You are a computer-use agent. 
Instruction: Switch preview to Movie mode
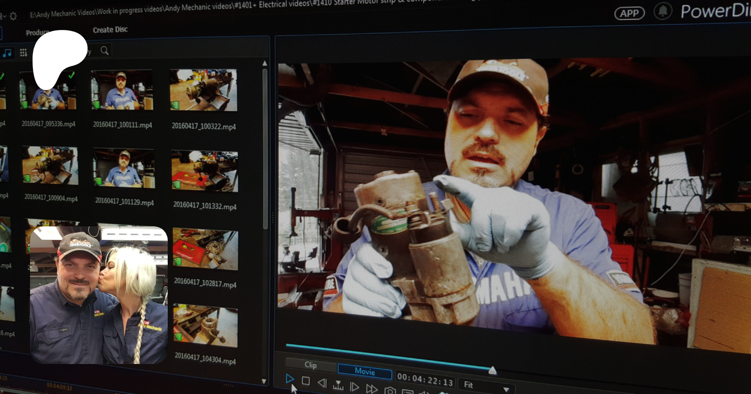[365, 371]
